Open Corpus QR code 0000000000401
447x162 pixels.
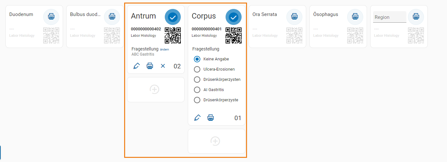(x=234, y=35)
